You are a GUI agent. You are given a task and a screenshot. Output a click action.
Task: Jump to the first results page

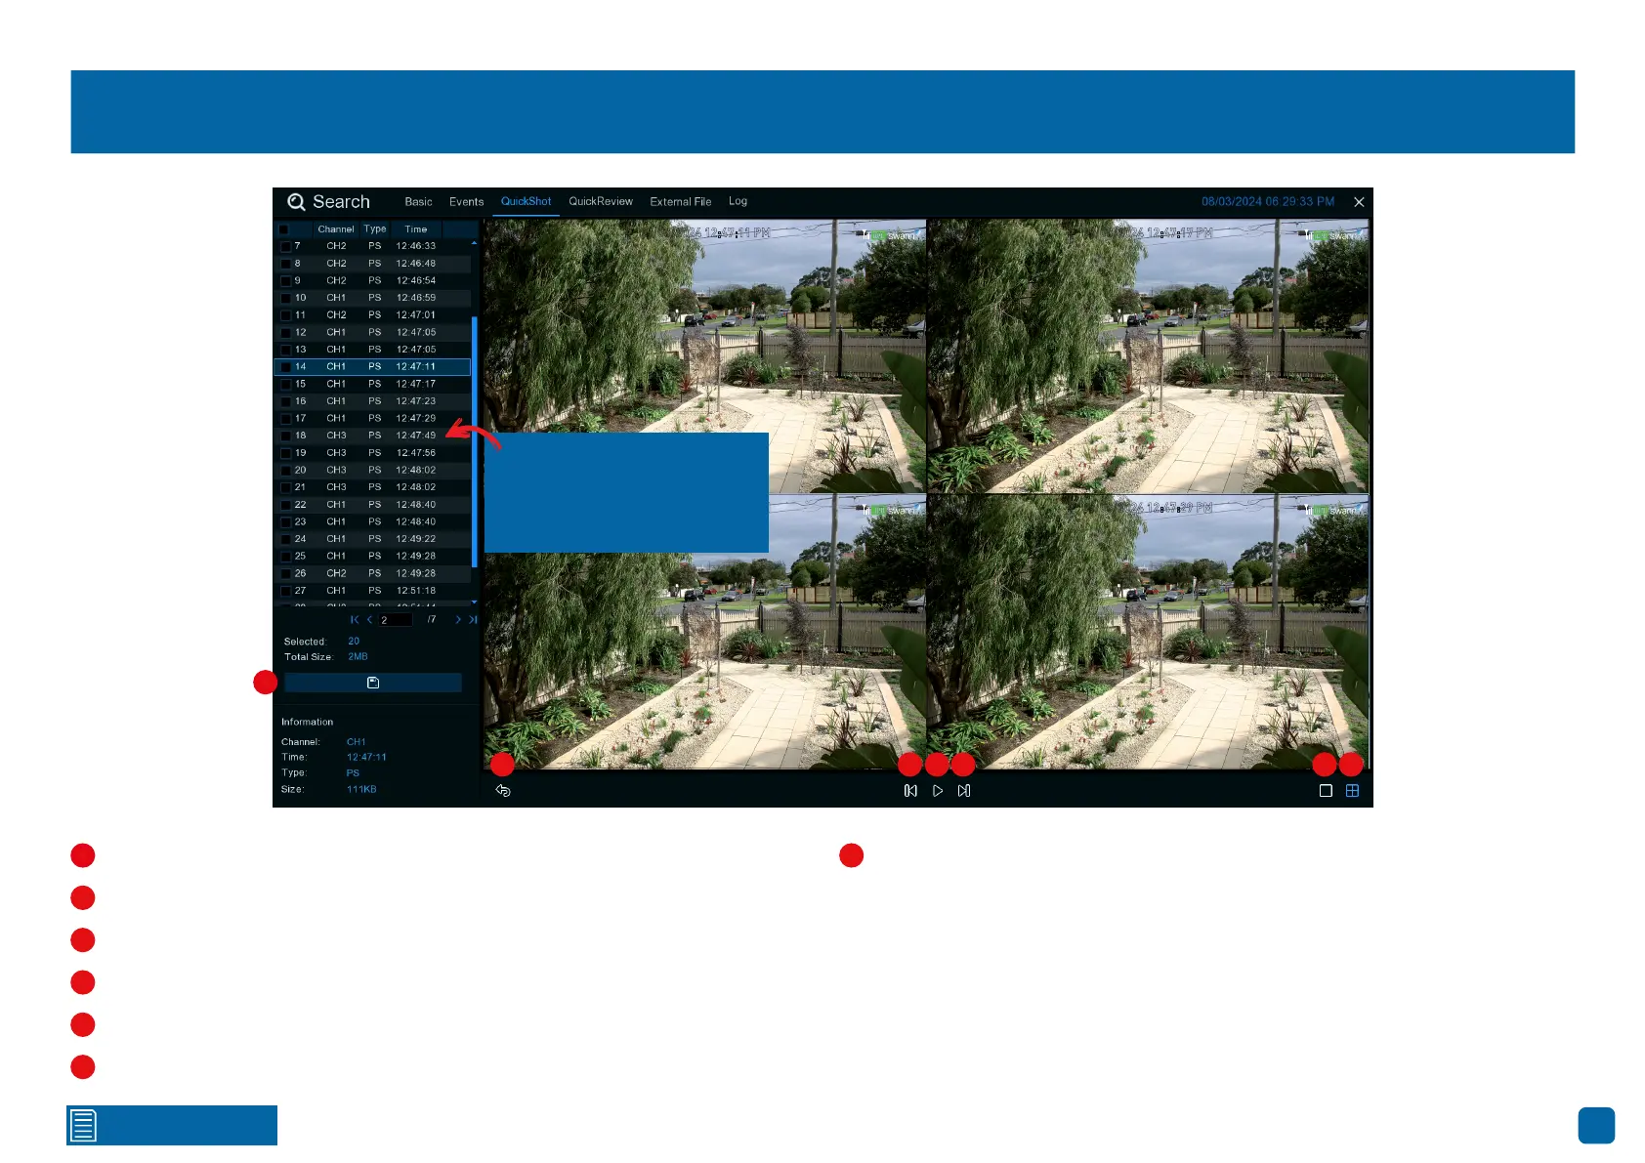pos(355,620)
